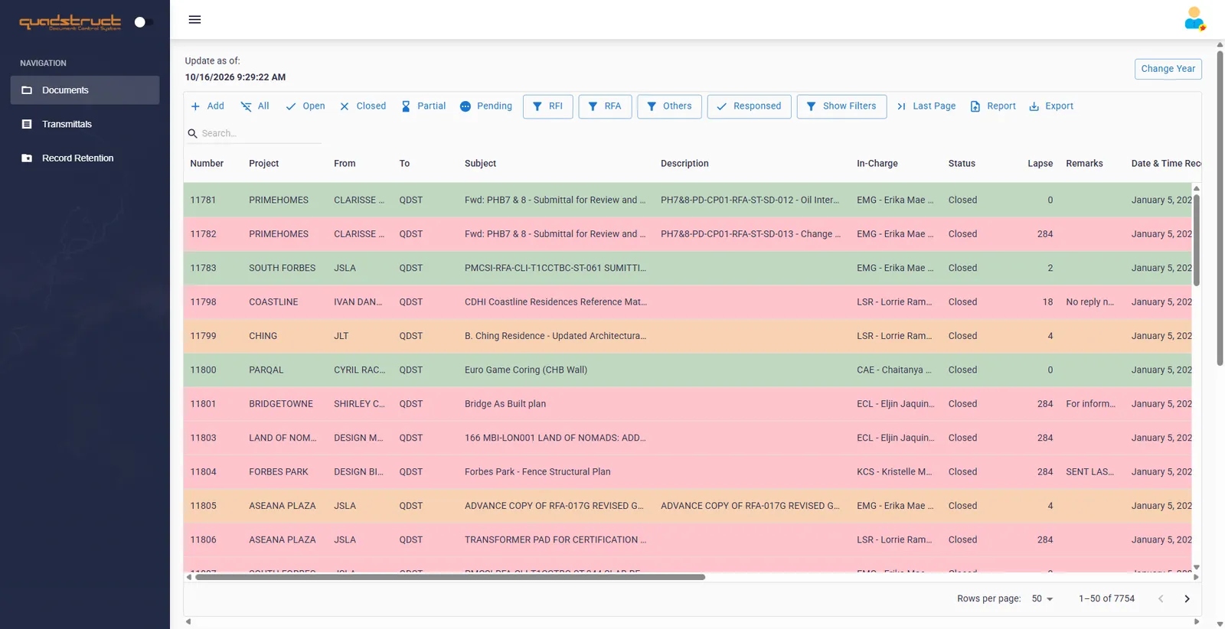
Task: Click the search magnifier icon
Action: pyautogui.click(x=192, y=133)
